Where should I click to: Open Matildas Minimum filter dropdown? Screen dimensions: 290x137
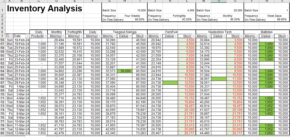(x=257, y=36)
